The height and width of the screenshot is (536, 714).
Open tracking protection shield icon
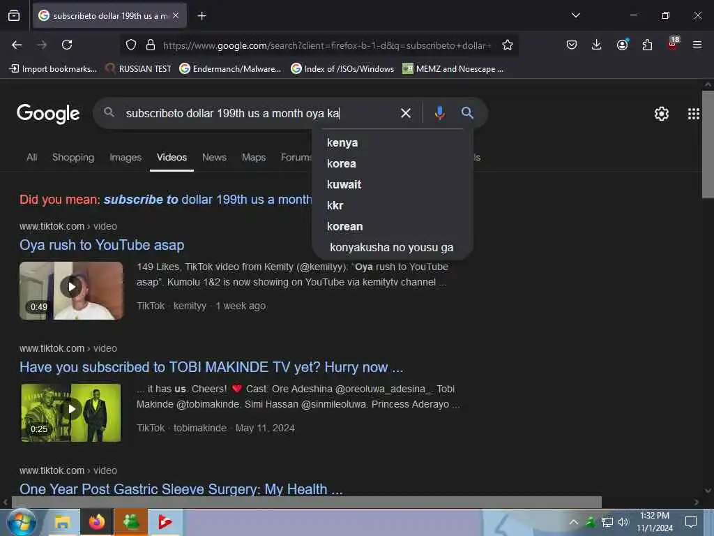click(131, 45)
